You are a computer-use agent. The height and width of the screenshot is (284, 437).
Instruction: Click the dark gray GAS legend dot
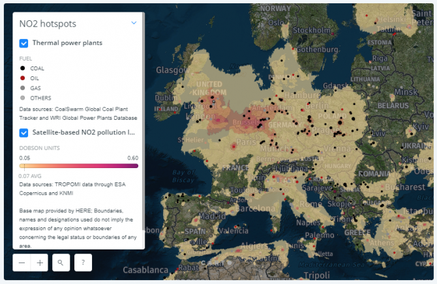pos(23,87)
